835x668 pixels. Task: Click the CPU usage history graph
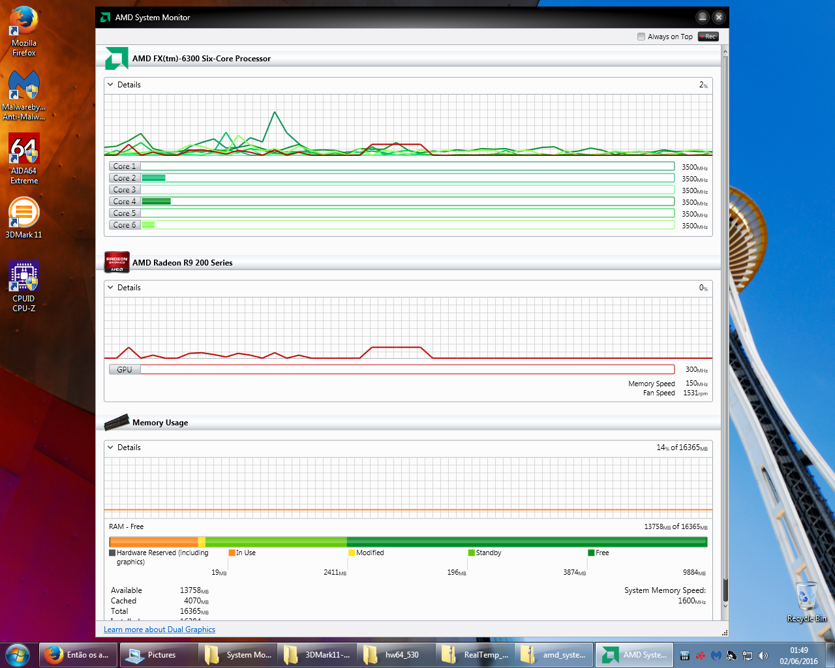tap(408, 125)
